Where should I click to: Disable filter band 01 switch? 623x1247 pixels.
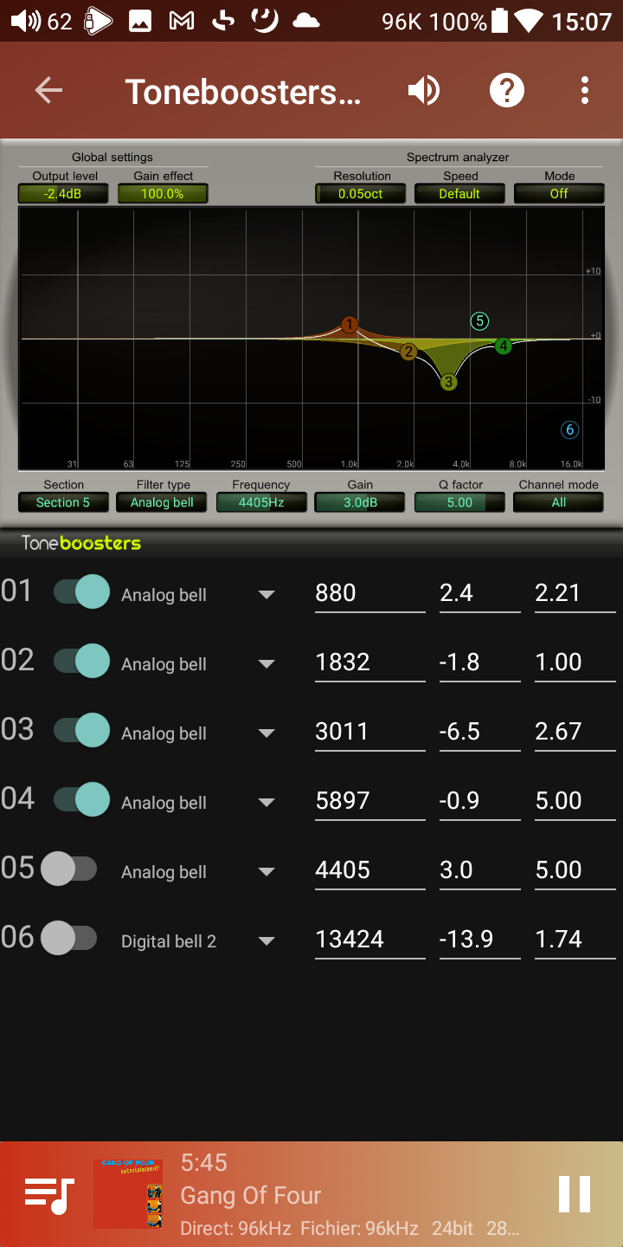point(81,591)
